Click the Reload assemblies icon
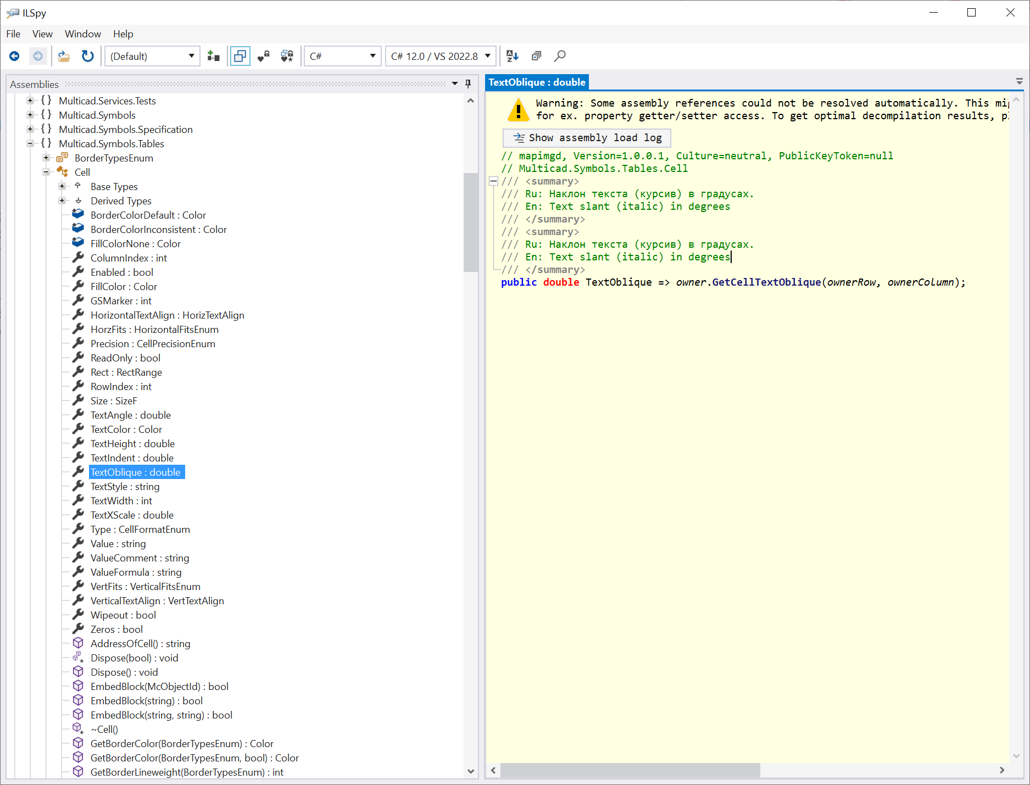This screenshot has width=1030, height=785. pos(87,56)
